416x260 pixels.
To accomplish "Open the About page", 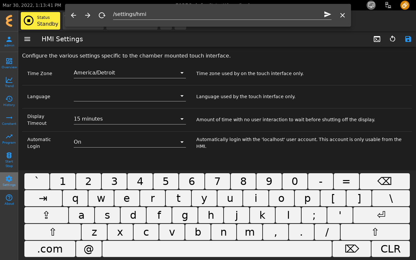I will coord(9,200).
